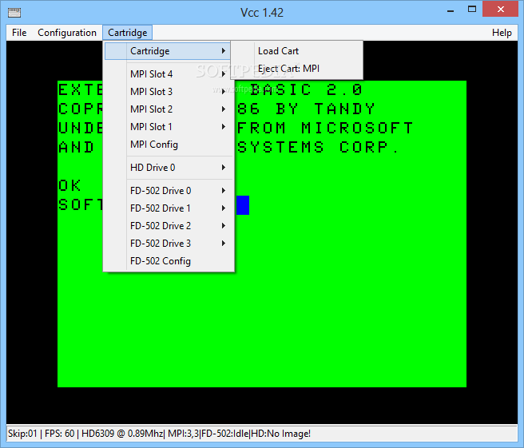The height and width of the screenshot is (448, 524).
Task: Click submenu arrow beside FD-502 Drive 2
Action: pyautogui.click(x=223, y=226)
